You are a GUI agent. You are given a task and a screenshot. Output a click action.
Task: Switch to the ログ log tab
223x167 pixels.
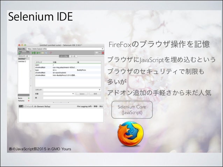click(21, 106)
